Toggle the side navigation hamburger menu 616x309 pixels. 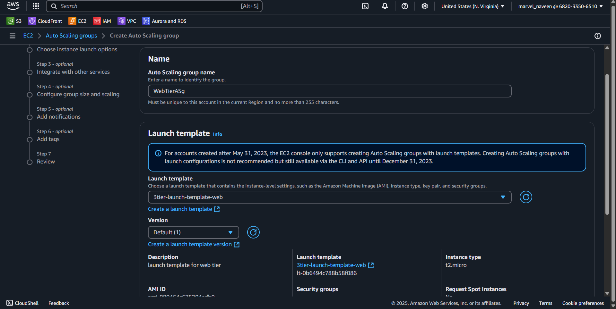tap(13, 36)
